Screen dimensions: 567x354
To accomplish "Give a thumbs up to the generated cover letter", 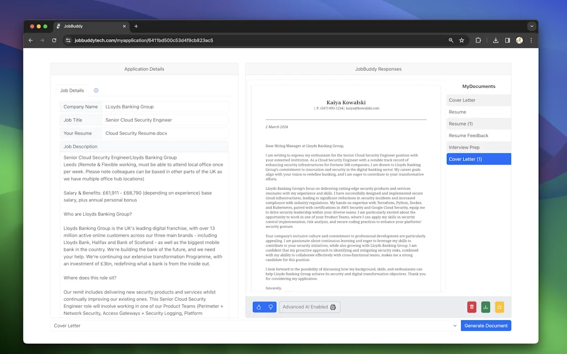I will tap(258, 307).
